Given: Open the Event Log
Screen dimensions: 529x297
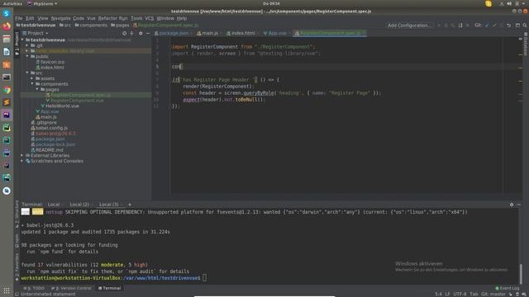Looking at the screenshot, I should (507, 288).
